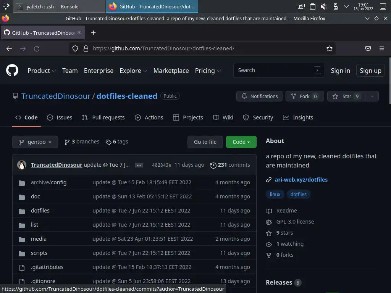Click the Firefox reload page icon

point(37,48)
